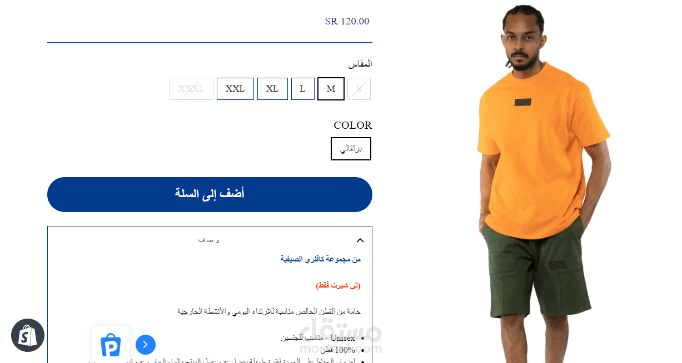Click the من مجموعة كافلري الصيفية text
The height and width of the screenshot is (363, 682).
[x=321, y=259]
